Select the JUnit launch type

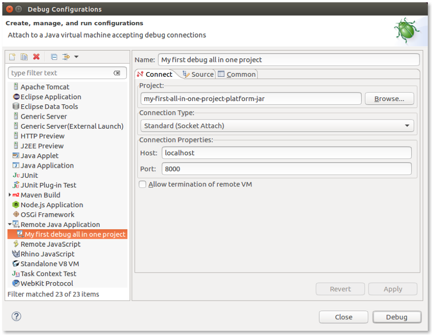29,176
